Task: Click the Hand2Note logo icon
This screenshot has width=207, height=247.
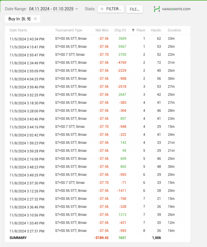Action: pyautogui.click(x=157, y=9)
